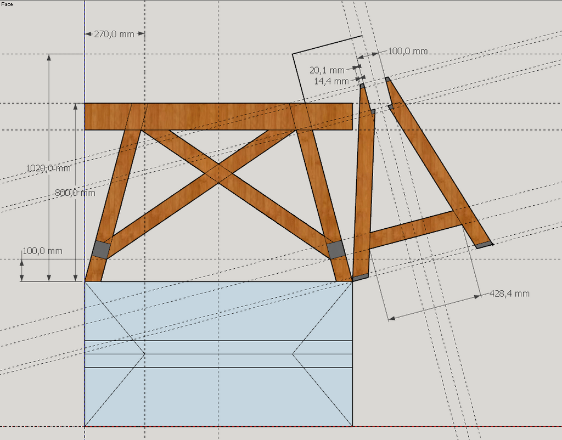Click the gray block on the right leg
This screenshot has width=562, height=440.
(335, 250)
